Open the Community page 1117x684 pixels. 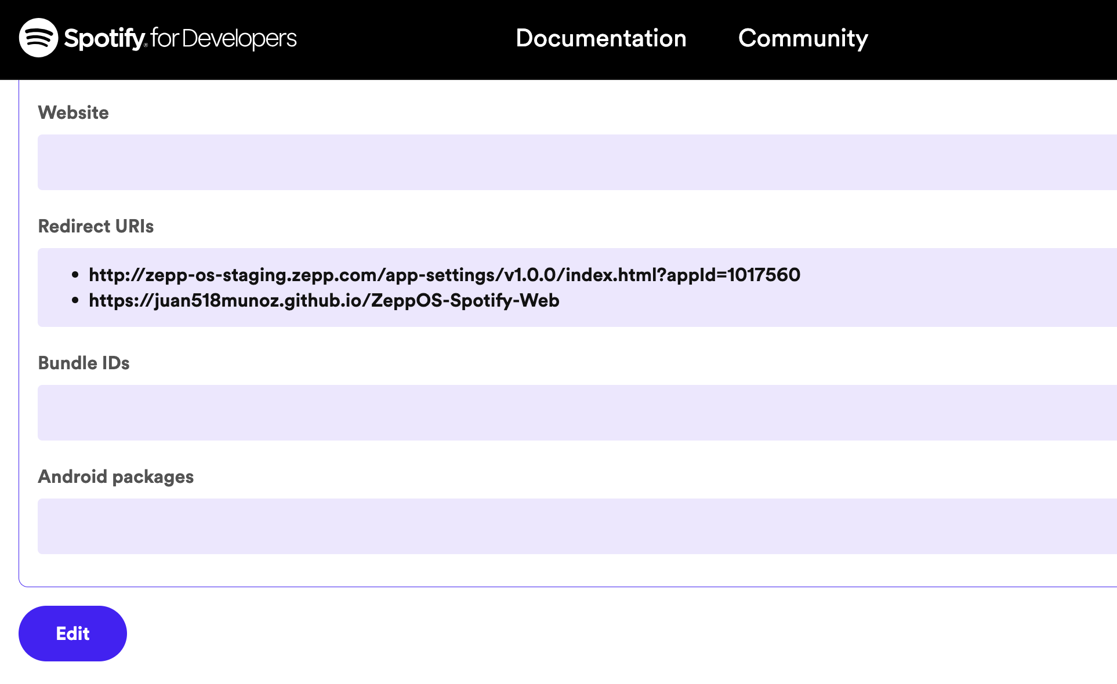(x=803, y=38)
